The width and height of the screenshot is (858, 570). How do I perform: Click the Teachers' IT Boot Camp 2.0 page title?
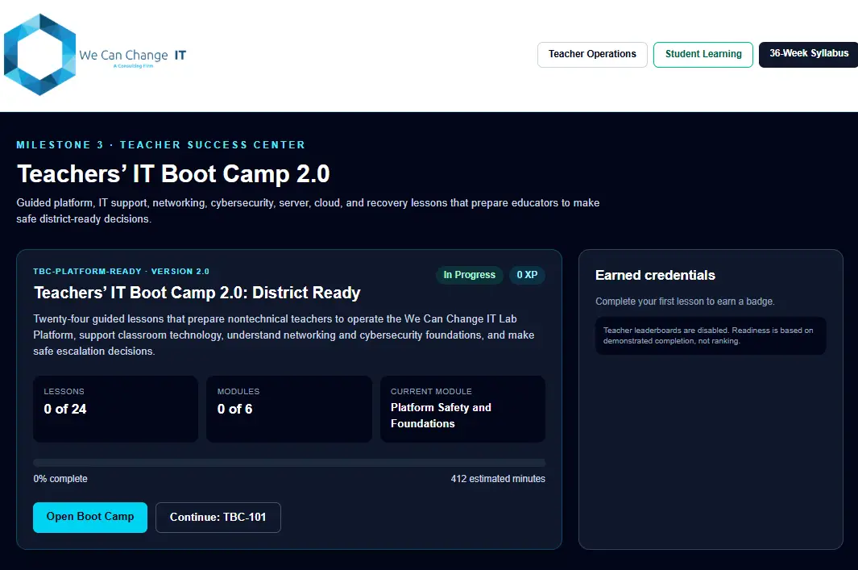(173, 174)
